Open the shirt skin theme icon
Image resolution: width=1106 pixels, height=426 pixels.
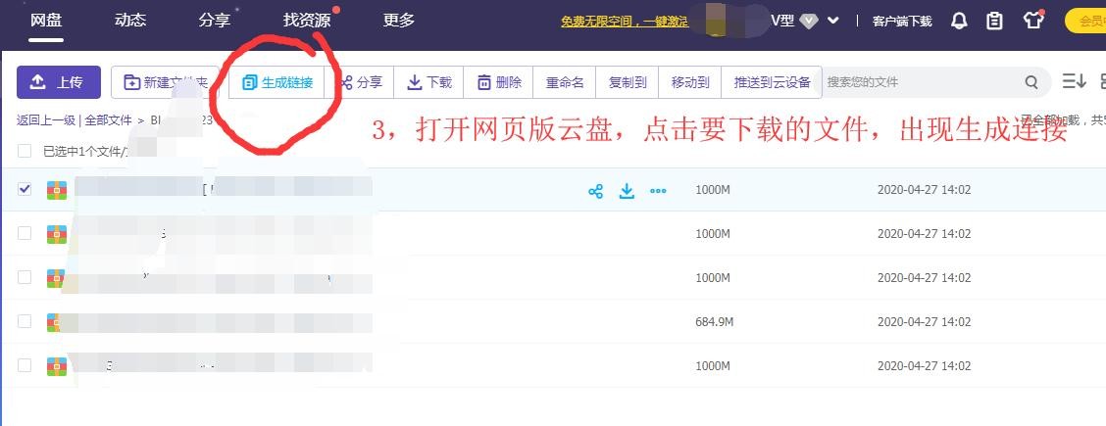click(x=1032, y=21)
